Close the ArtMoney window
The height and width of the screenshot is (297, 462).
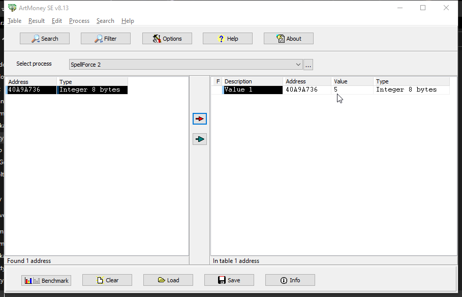(x=446, y=8)
